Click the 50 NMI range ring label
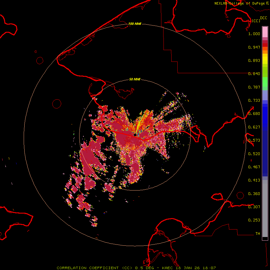Image resolution: width=270 pixels, height=270 pixels. click(x=135, y=79)
